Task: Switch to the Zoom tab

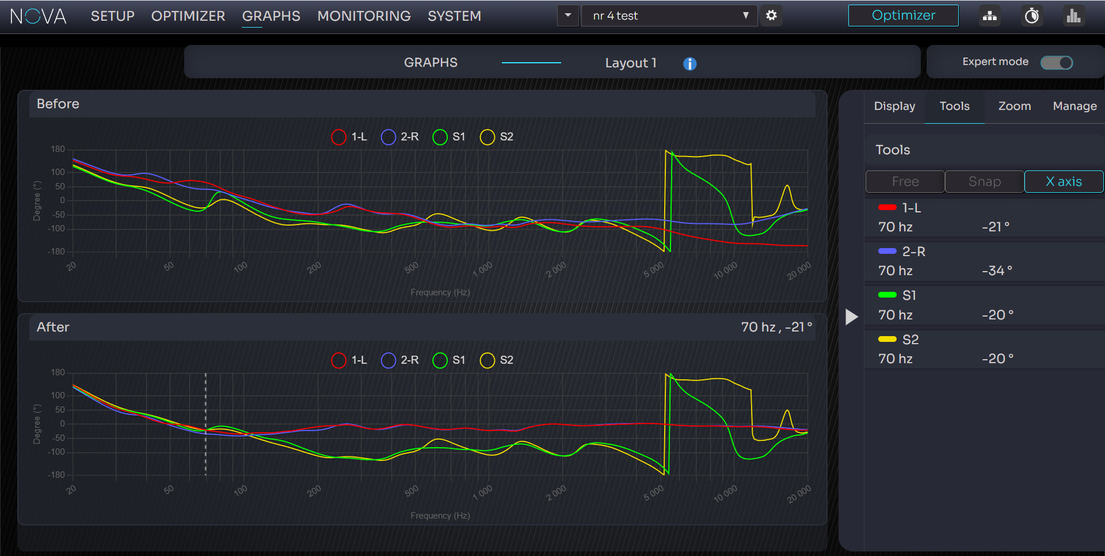Action: coord(1014,106)
